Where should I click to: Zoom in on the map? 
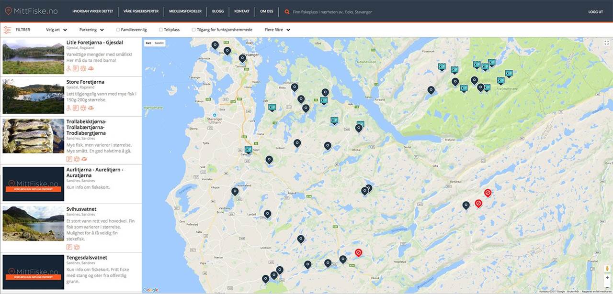(607, 278)
